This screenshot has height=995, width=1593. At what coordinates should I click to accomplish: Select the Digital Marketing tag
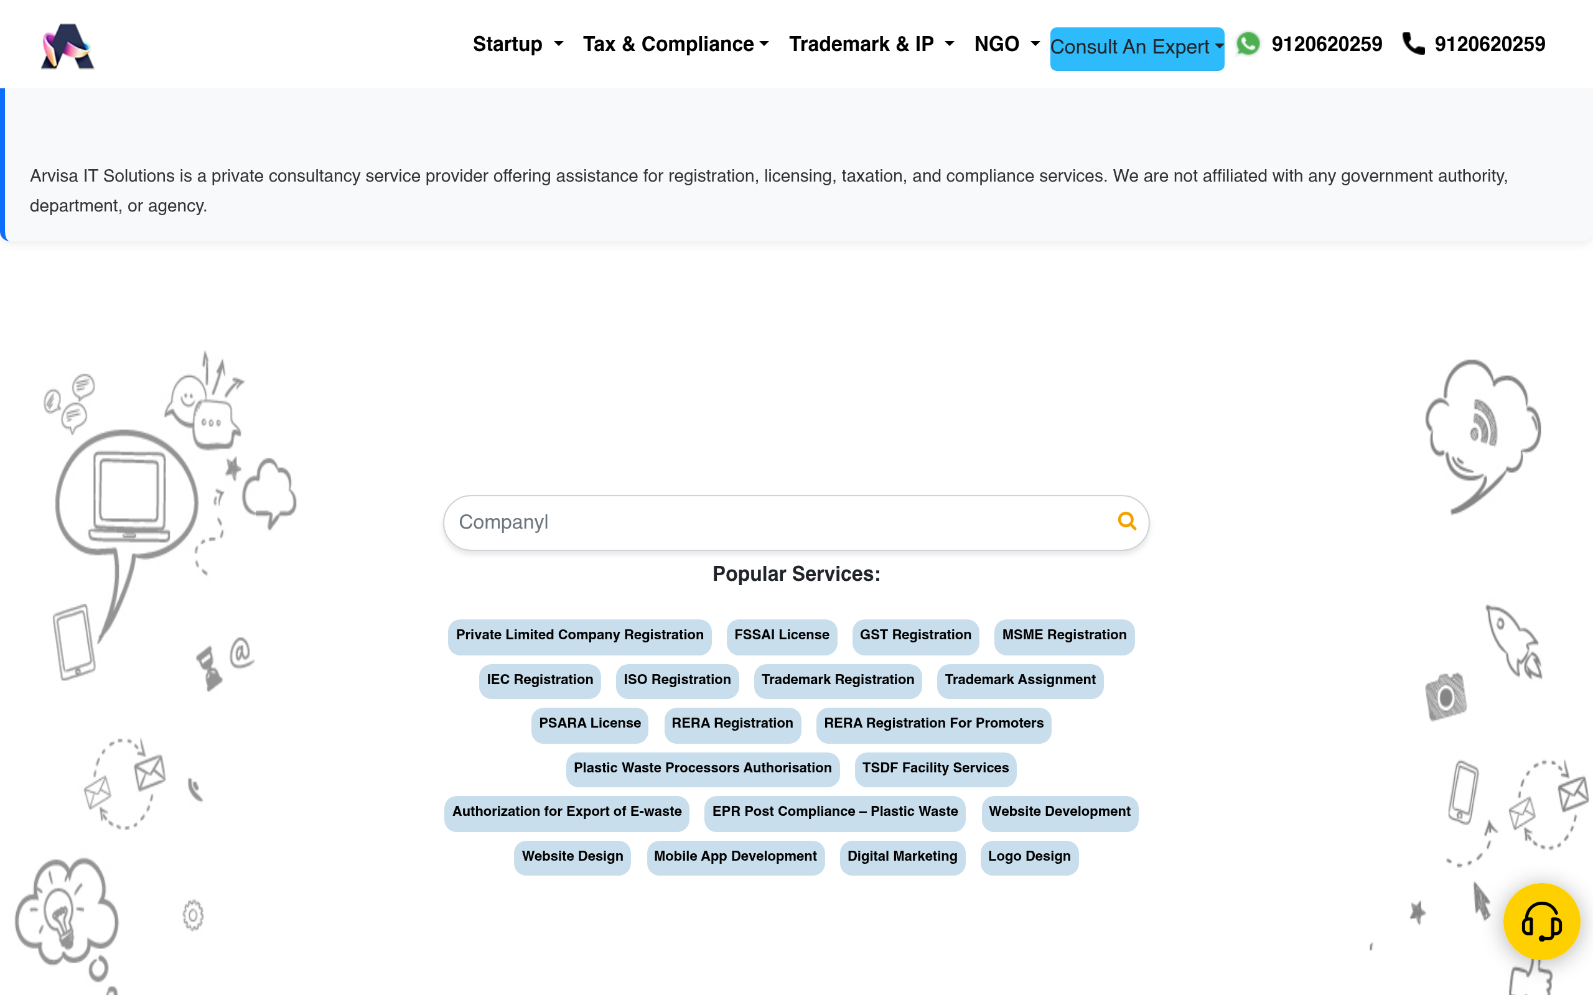(x=902, y=857)
